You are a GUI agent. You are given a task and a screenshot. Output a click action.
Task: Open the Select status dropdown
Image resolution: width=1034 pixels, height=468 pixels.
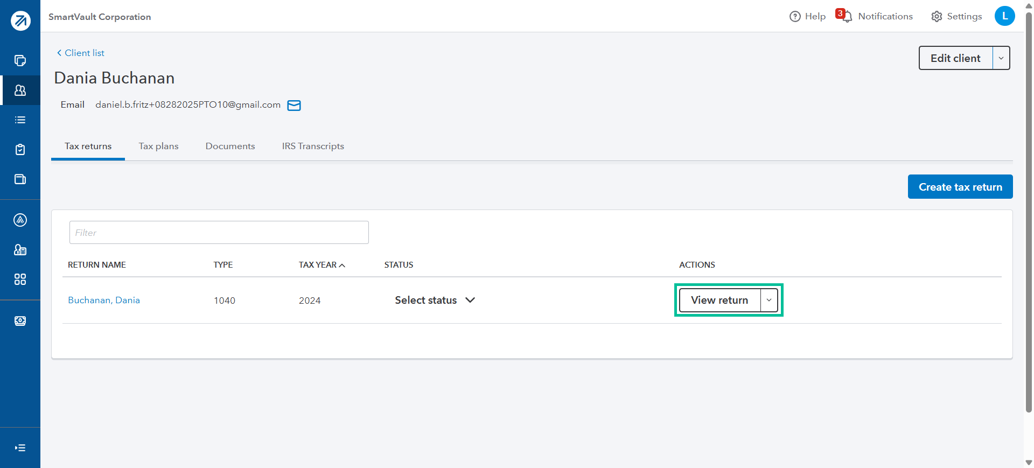(x=435, y=301)
